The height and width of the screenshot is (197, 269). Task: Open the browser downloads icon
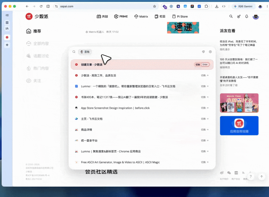[x=217, y=6]
